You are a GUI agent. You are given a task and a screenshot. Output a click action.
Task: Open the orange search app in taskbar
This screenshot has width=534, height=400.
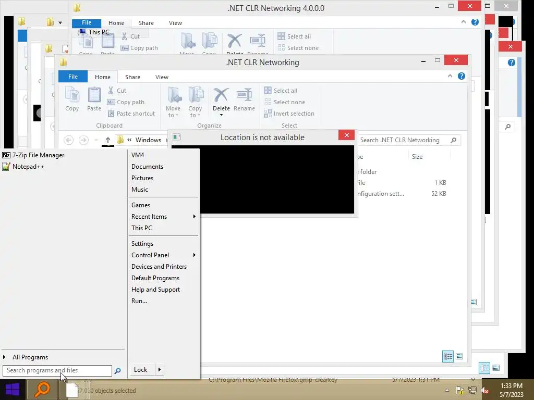pyautogui.click(x=43, y=390)
